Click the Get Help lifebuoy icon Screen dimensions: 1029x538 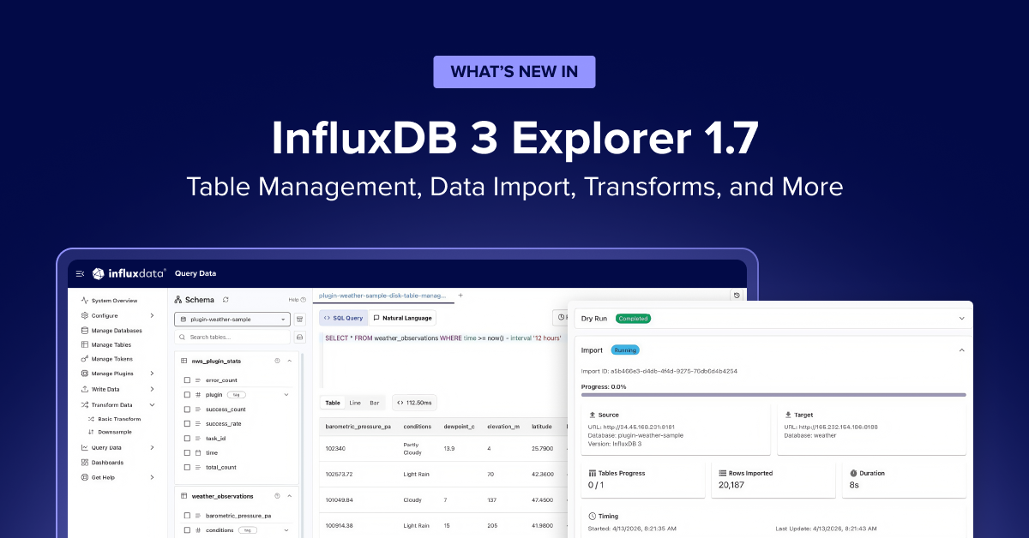click(84, 477)
